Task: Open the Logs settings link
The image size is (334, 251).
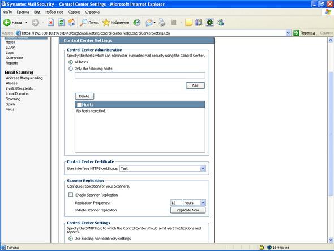Action: point(10,53)
